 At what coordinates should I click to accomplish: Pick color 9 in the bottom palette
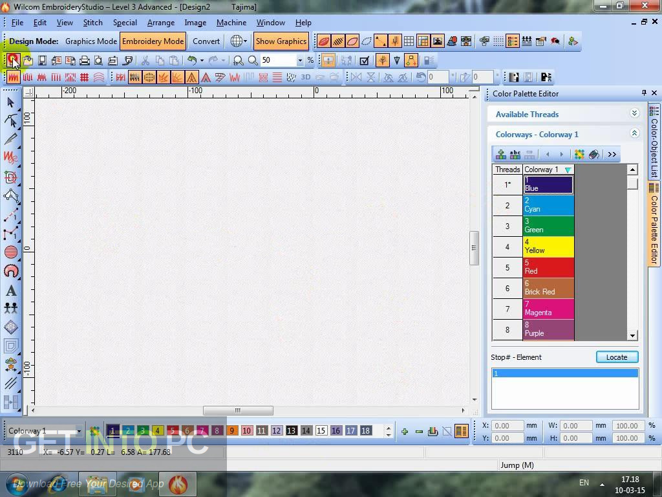pyautogui.click(x=232, y=430)
